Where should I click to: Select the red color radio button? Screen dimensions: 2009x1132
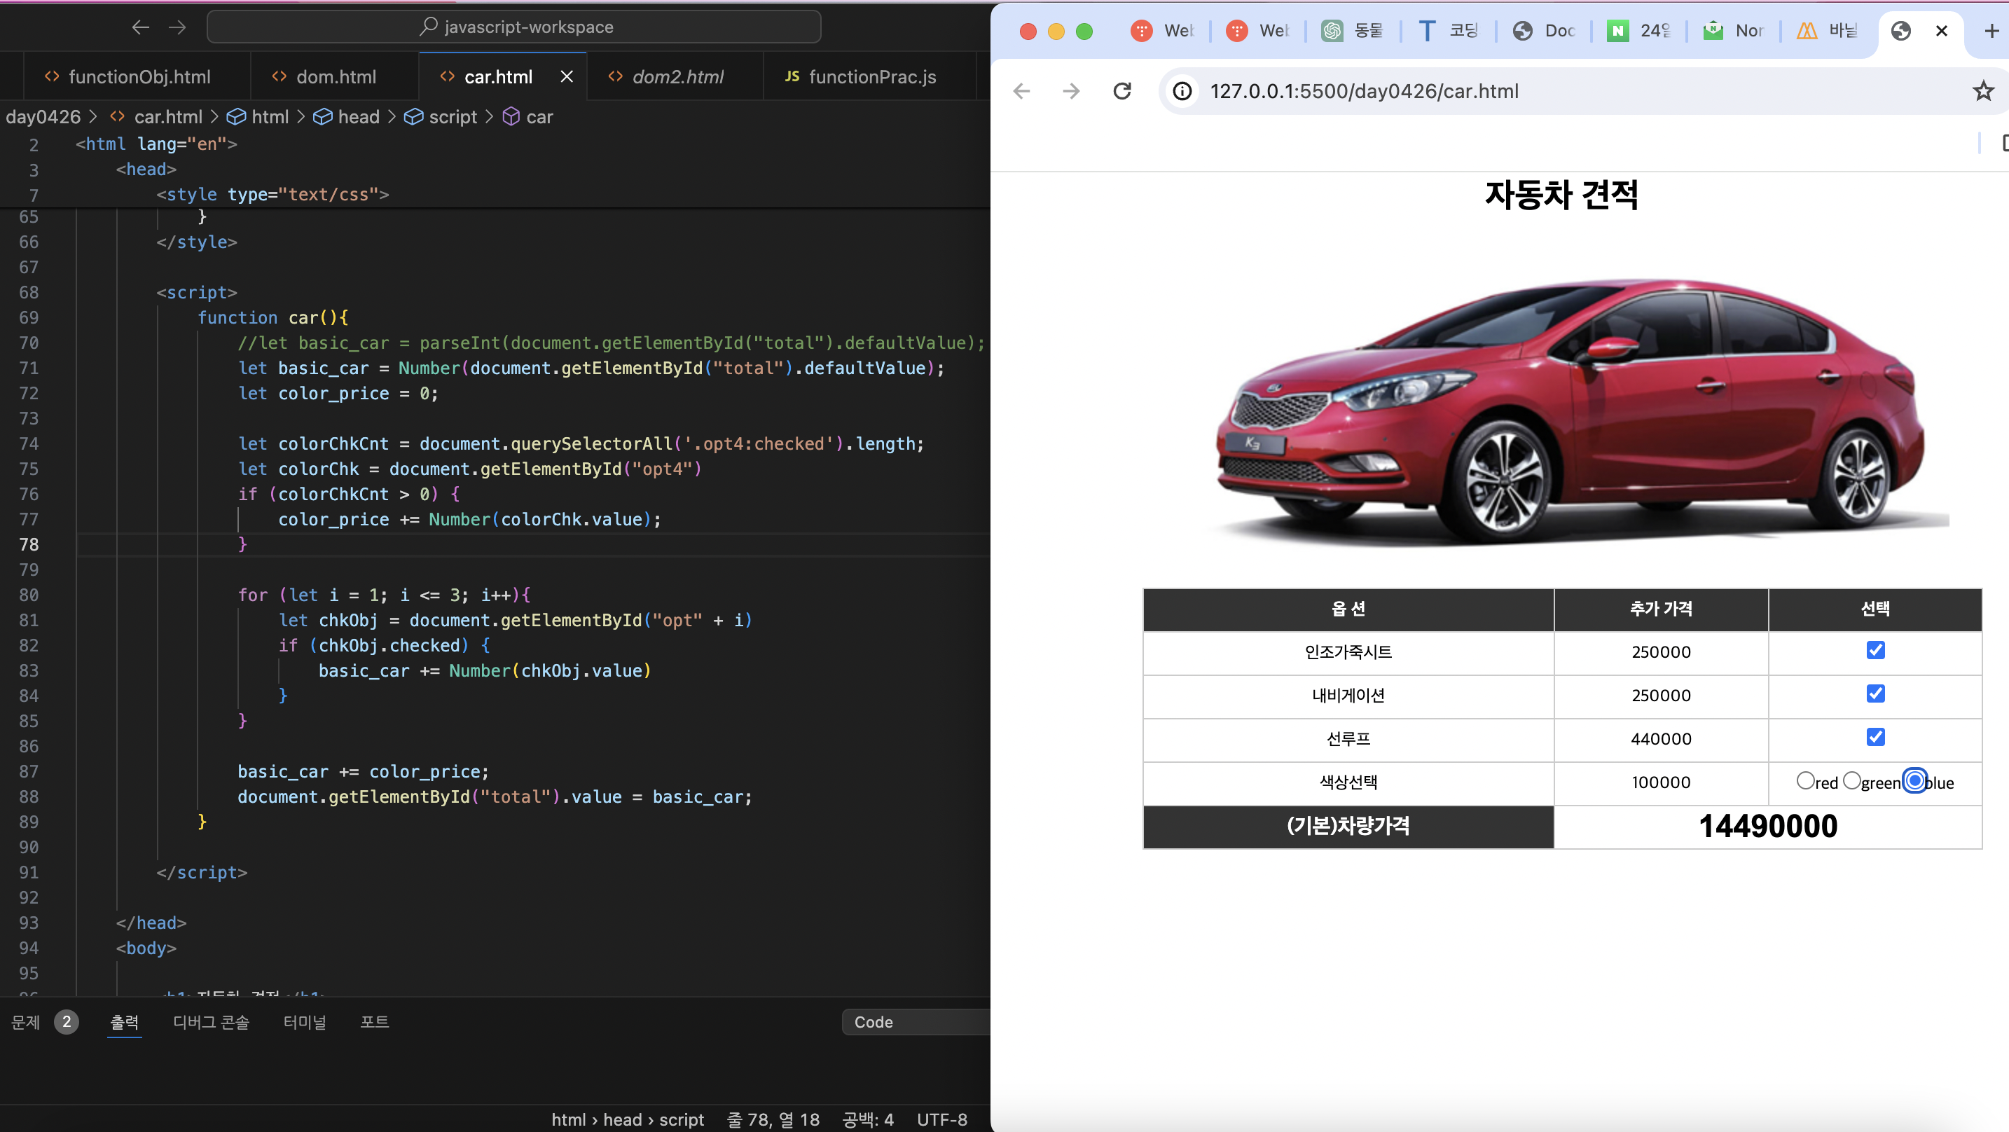click(1804, 781)
